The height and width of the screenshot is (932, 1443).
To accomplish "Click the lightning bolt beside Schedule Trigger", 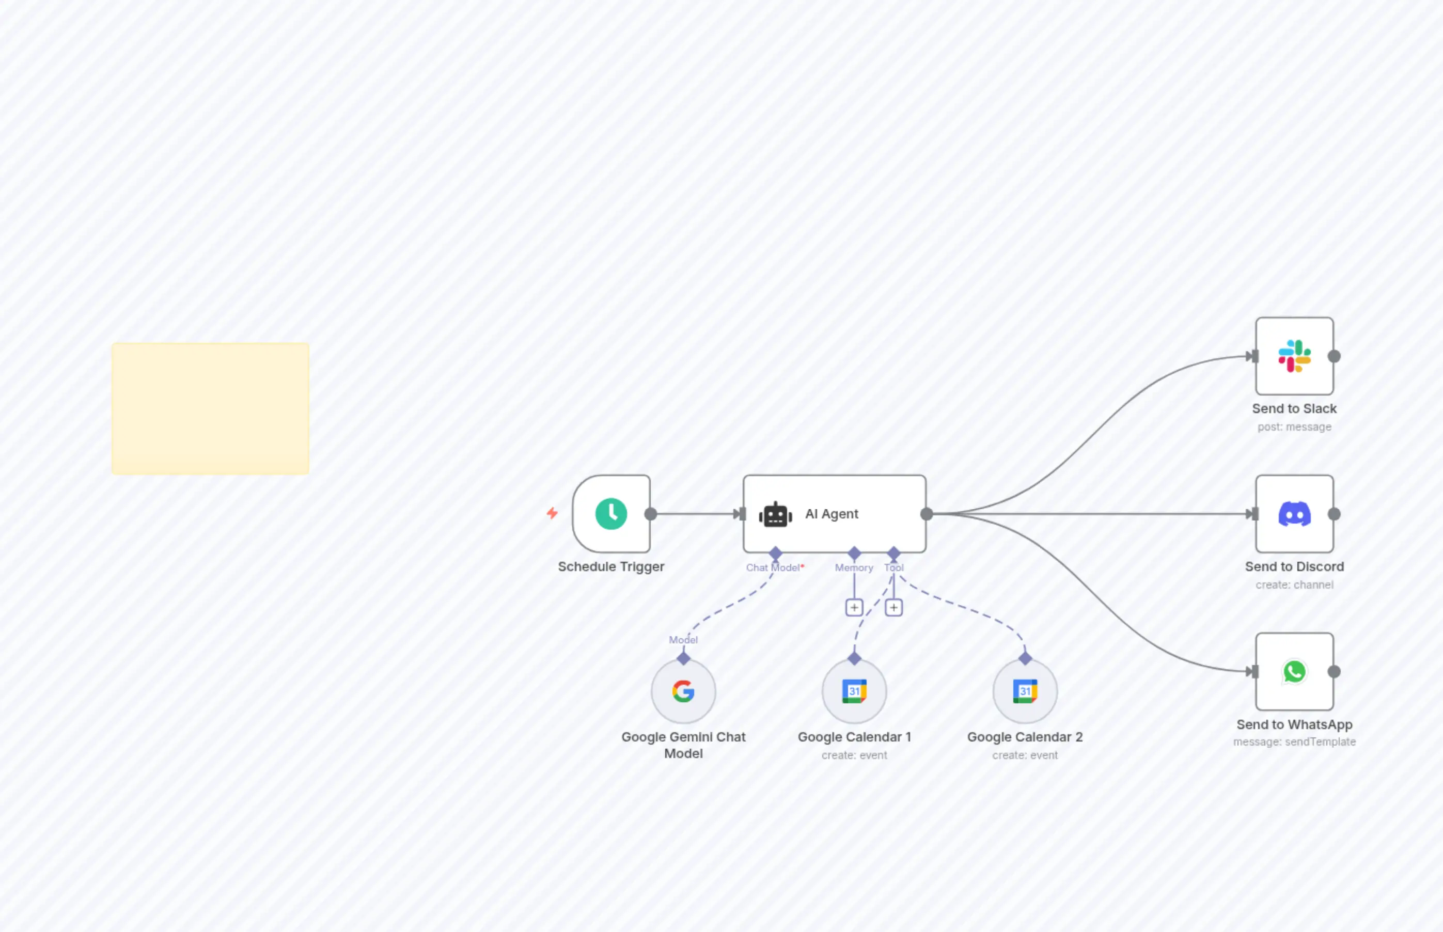I will click(553, 514).
